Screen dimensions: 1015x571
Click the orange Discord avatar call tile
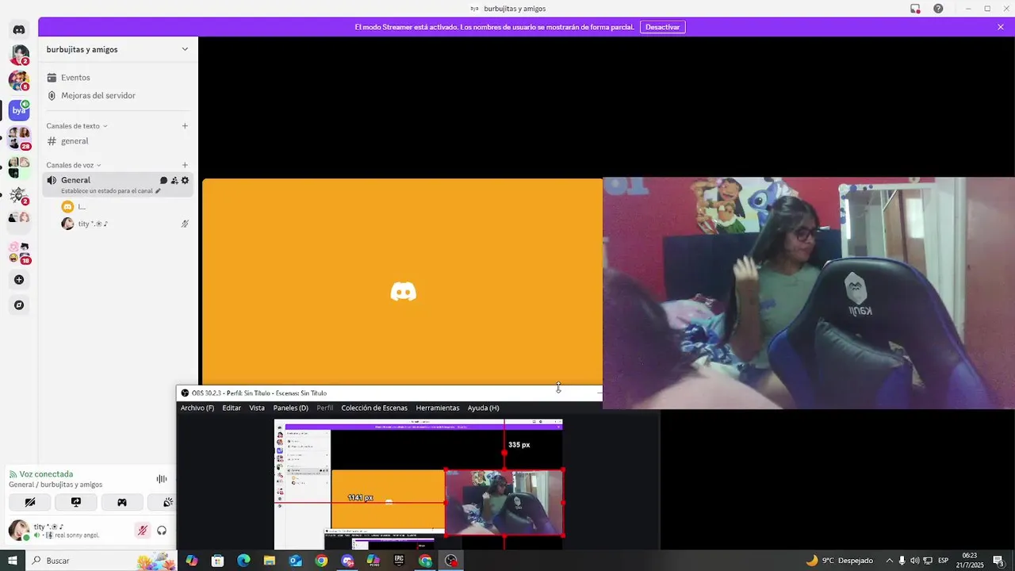coord(403,282)
